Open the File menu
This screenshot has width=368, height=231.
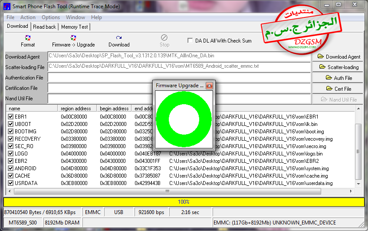pos(10,17)
